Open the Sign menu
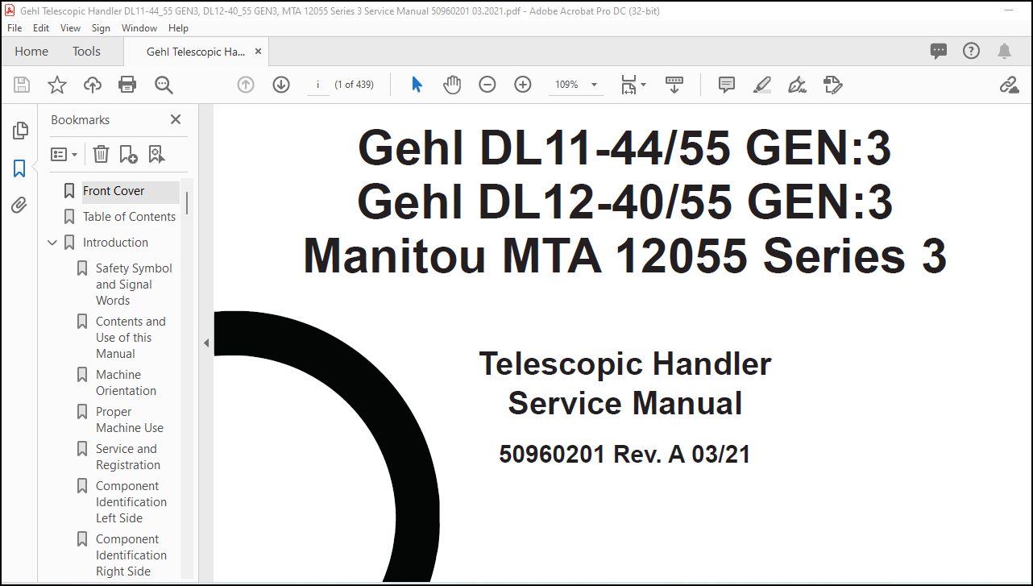This screenshot has height=586, width=1033. pyautogui.click(x=101, y=27)
